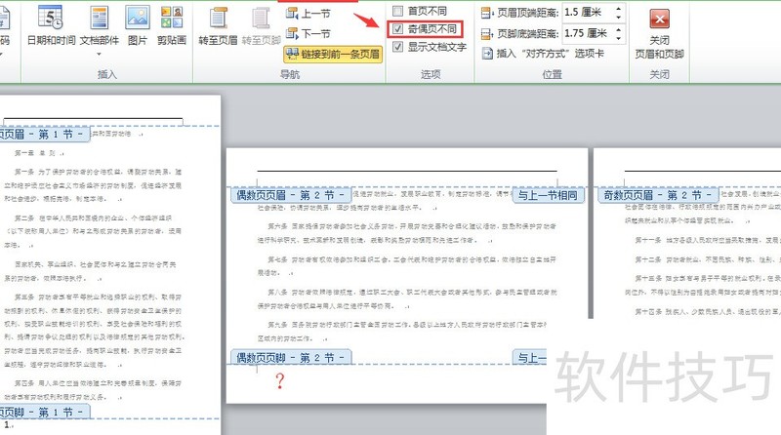Decrease footer bottom distance with down arrow
This screenshot has width=781, height=435.
pyautogui.click(x=619, y=38)
